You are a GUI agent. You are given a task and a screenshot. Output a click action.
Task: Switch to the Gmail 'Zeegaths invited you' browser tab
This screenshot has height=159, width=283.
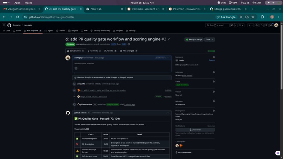(x=22, y=9)
